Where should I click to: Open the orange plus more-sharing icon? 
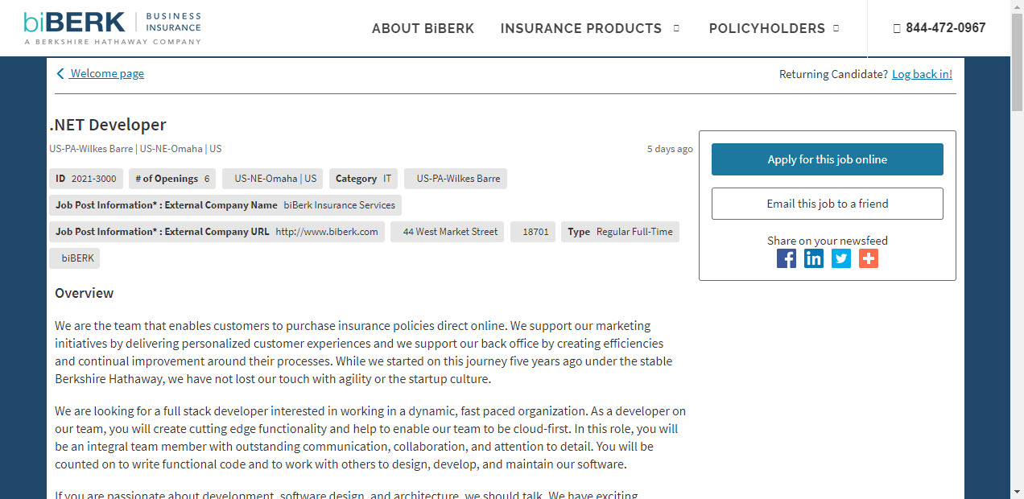pos(869,258)
